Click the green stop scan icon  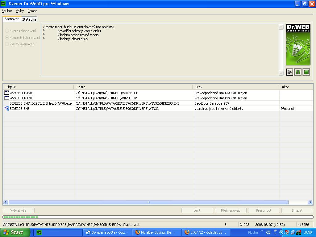[306, 72]
